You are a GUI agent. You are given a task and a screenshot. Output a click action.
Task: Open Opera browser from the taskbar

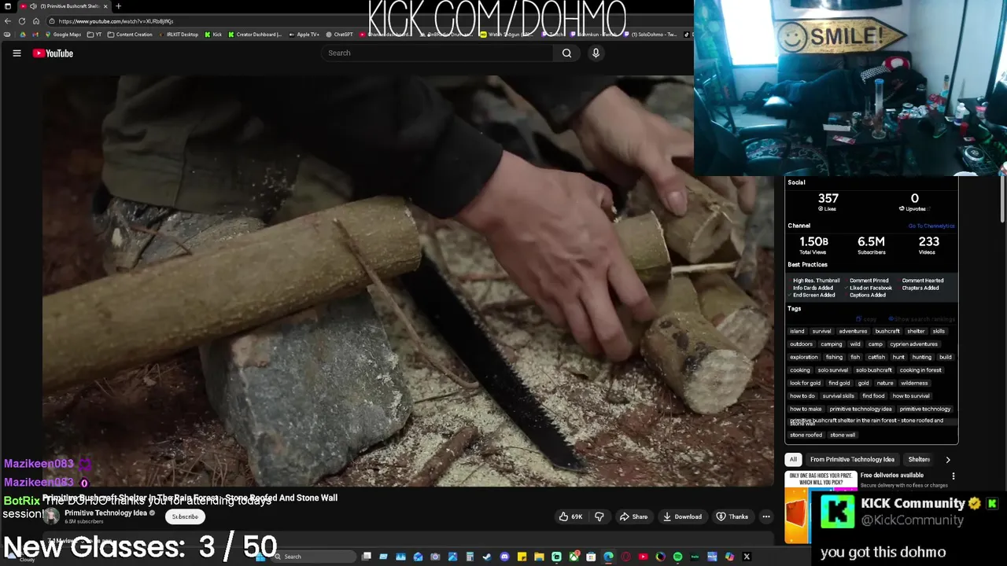point(626,557)
